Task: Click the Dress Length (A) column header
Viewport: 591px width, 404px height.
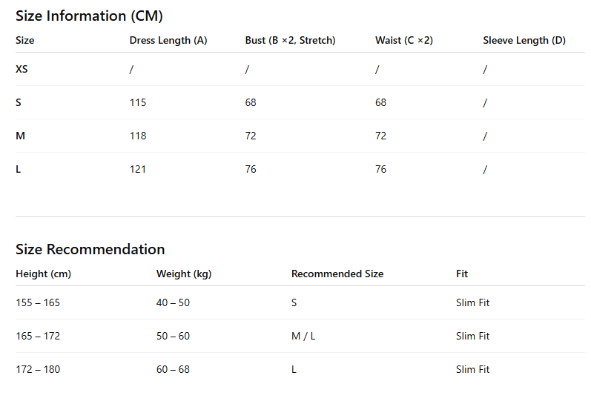Action: pos(168,40)
